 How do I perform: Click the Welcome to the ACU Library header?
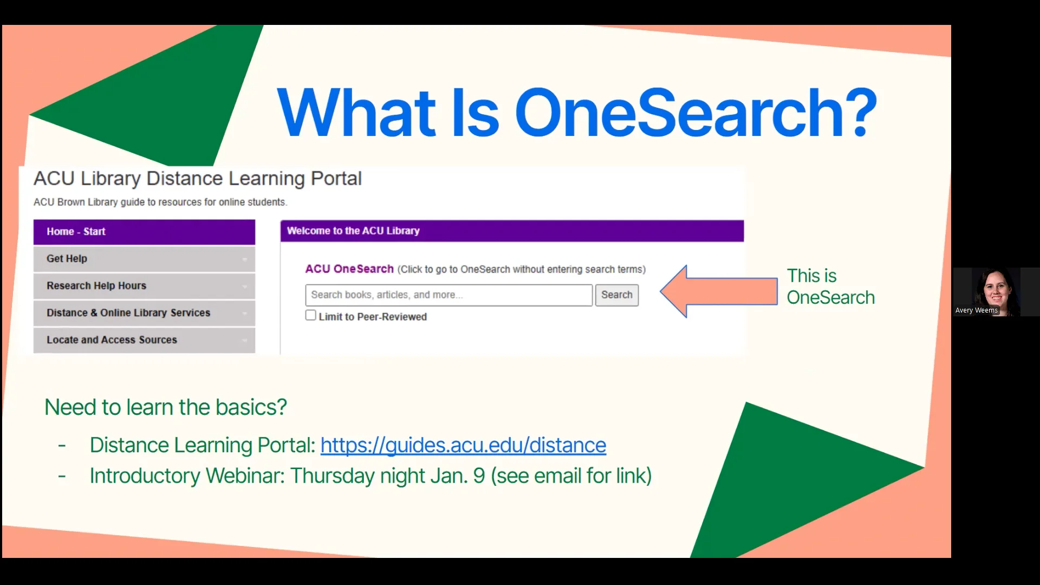[353, 231]
